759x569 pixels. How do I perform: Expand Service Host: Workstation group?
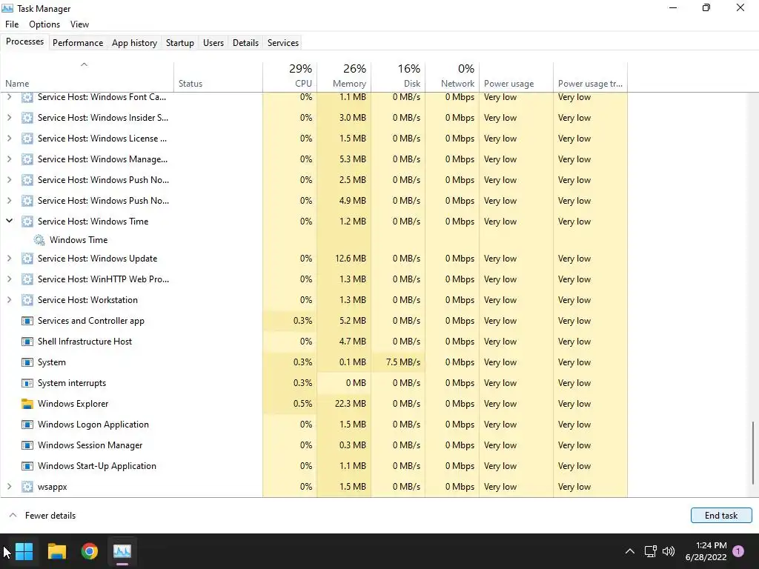[x=9, y=300]
